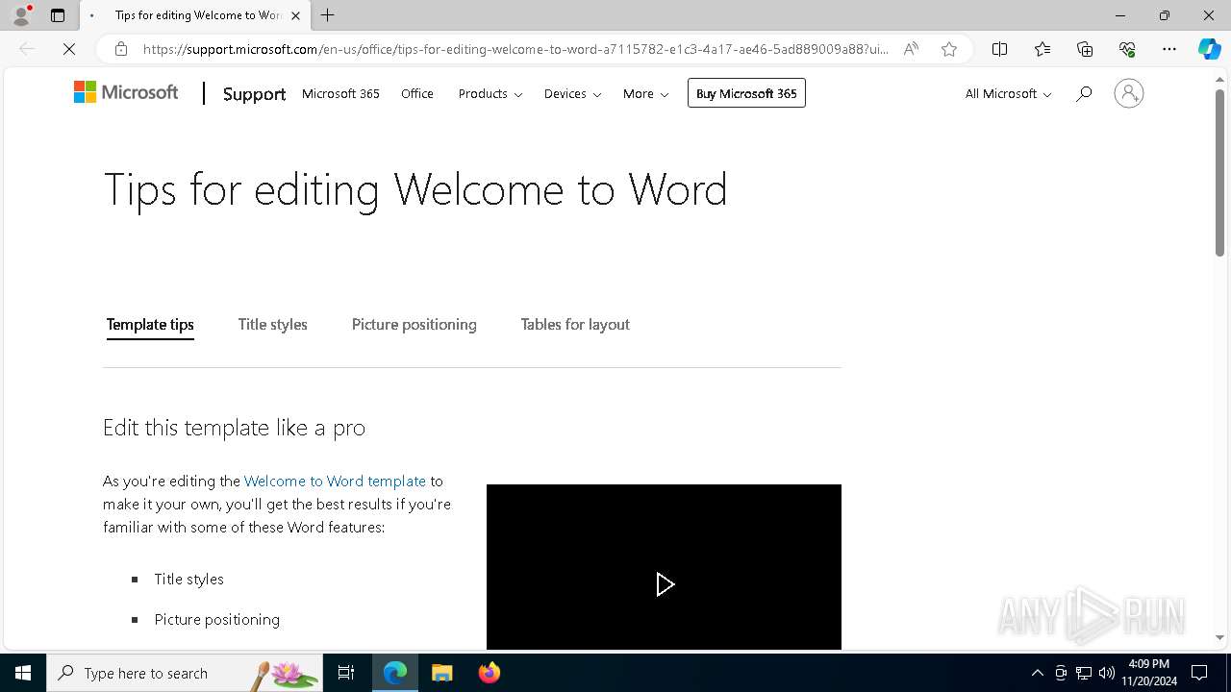Open Browser essentials icon

(1127, 49)
